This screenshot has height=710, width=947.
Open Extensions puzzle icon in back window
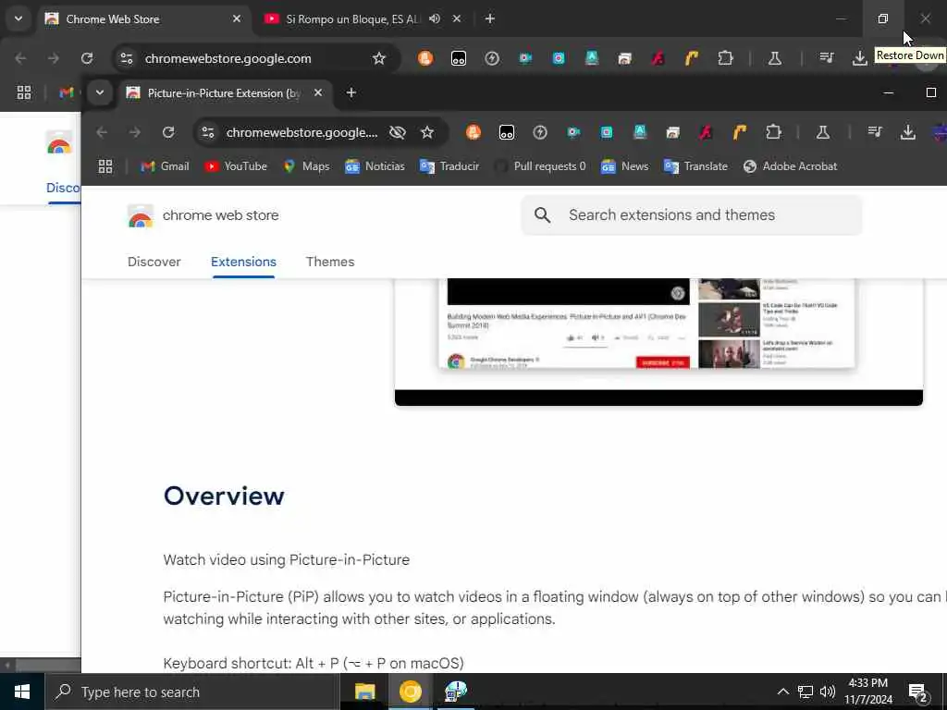point(725,58)
